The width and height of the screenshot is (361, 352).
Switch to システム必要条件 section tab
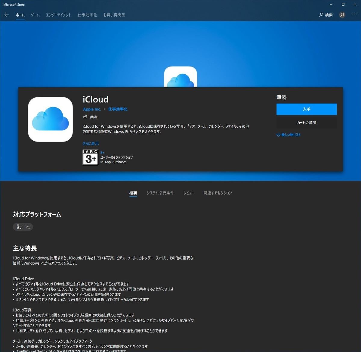click(x=160, y=193)
